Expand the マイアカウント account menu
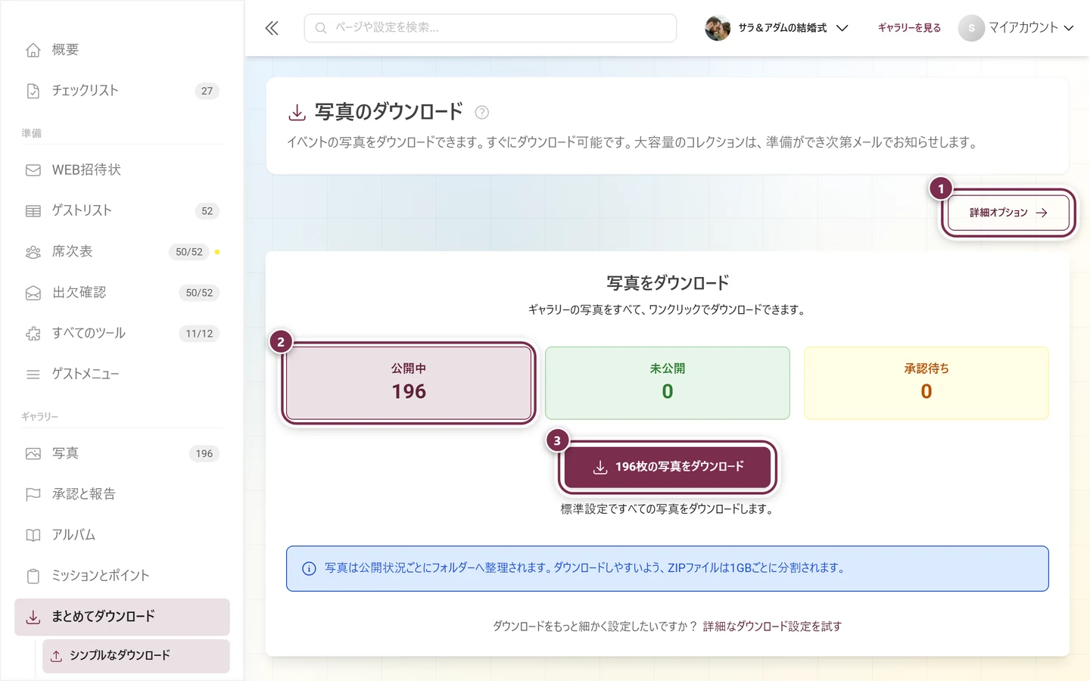The width and height of the screenshot is (1090, 681). click(1016, 28)
